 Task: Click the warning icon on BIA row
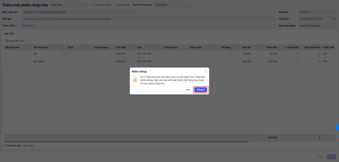(64, 54)
